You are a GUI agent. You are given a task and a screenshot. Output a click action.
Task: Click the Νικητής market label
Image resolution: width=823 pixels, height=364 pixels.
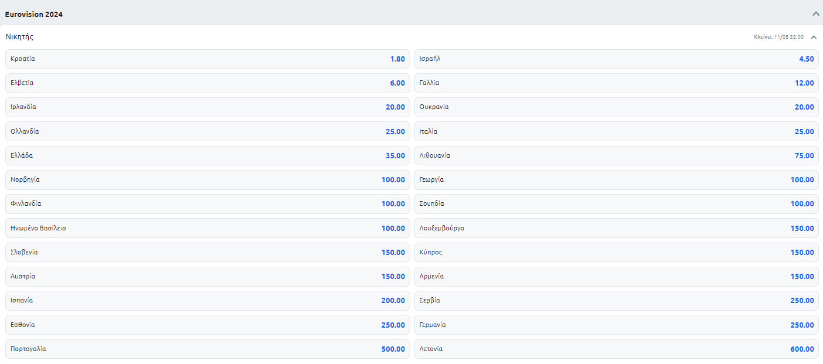point(19,37)
